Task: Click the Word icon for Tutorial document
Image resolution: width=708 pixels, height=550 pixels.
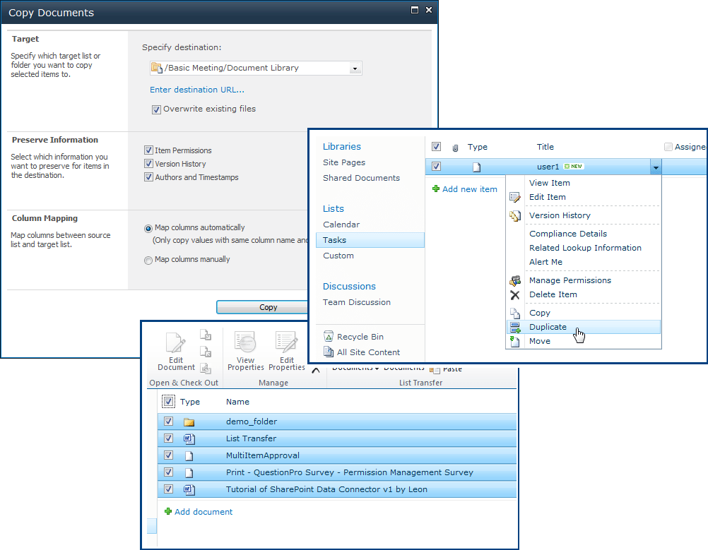Action: coord(189,489)
